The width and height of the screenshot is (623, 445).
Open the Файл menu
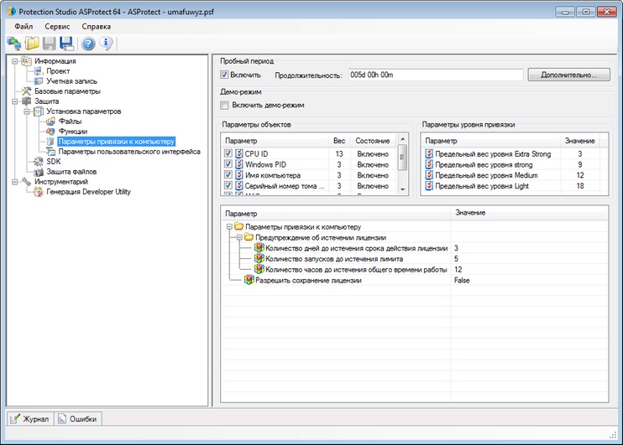24,27
